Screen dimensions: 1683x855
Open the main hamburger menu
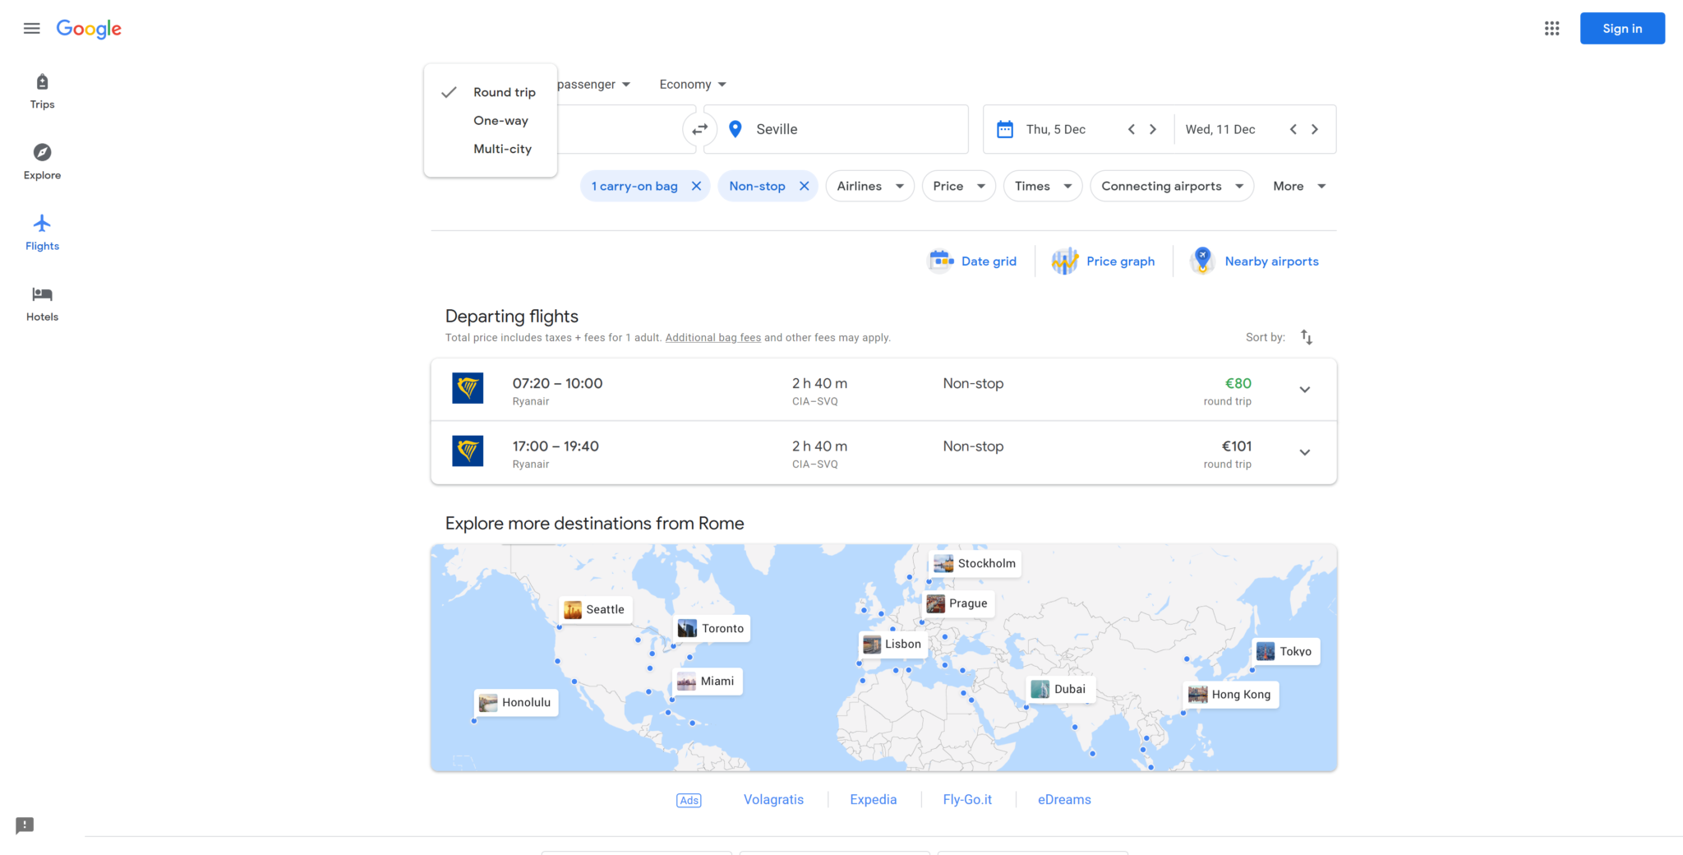[32, 29]
